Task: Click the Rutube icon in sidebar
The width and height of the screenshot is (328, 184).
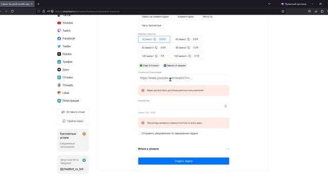Action: (59, 54)
